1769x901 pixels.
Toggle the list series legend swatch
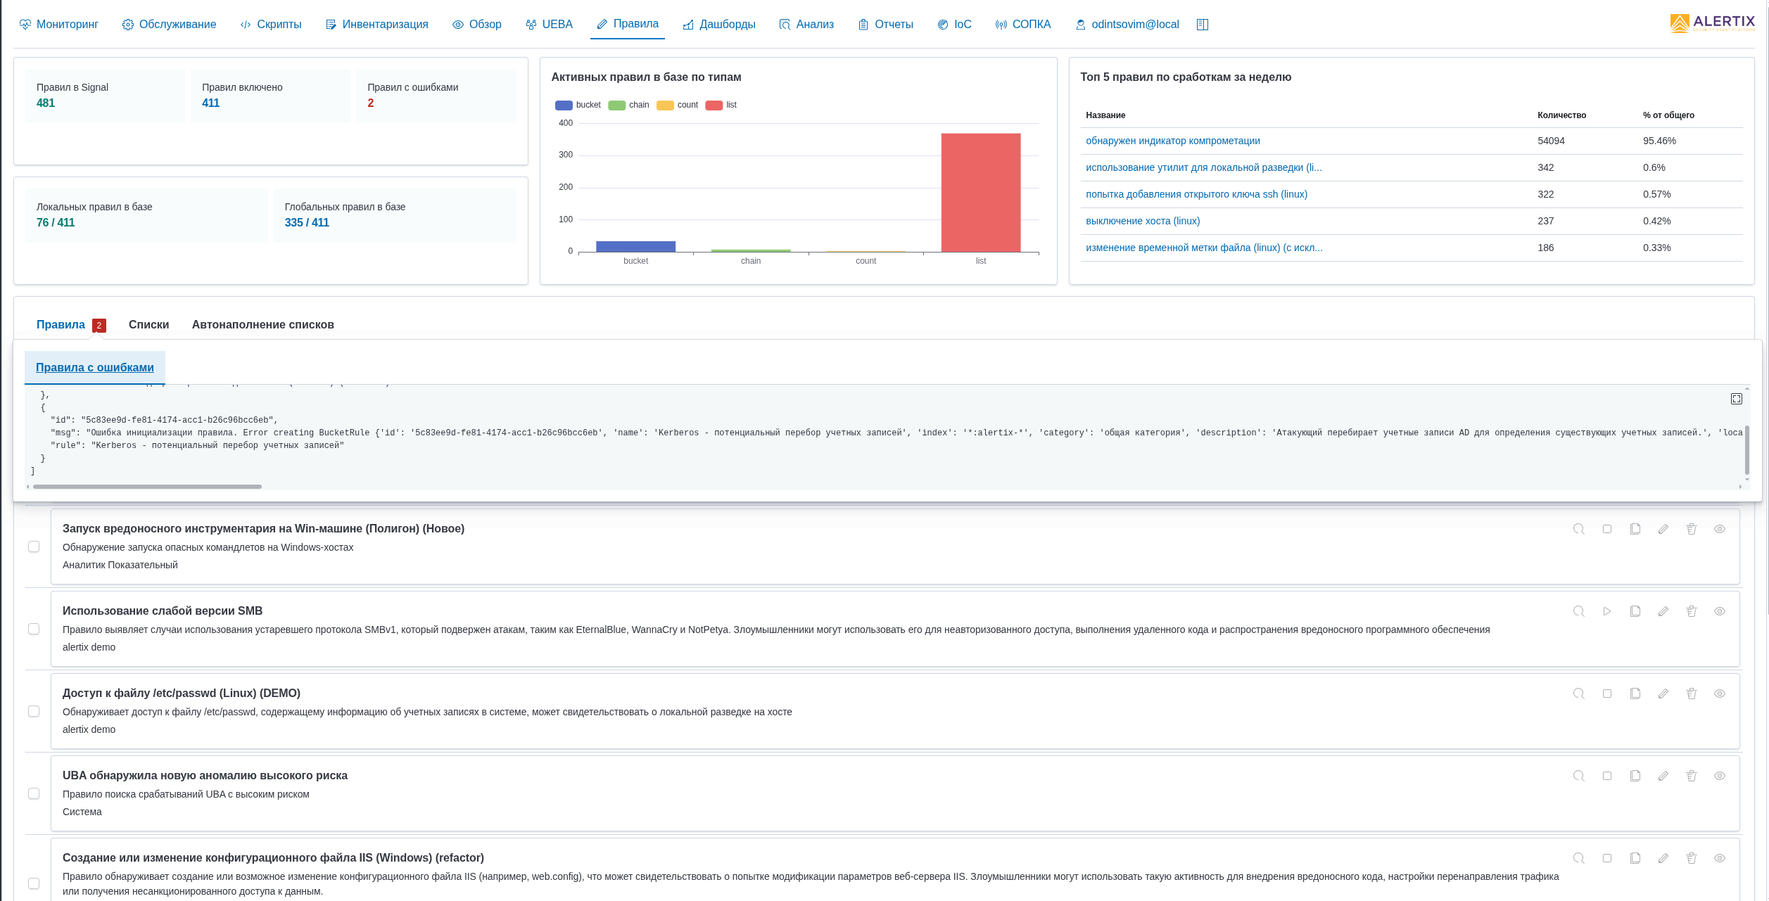pos(714,106)
